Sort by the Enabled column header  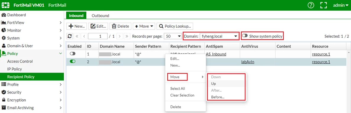point(76,46)
